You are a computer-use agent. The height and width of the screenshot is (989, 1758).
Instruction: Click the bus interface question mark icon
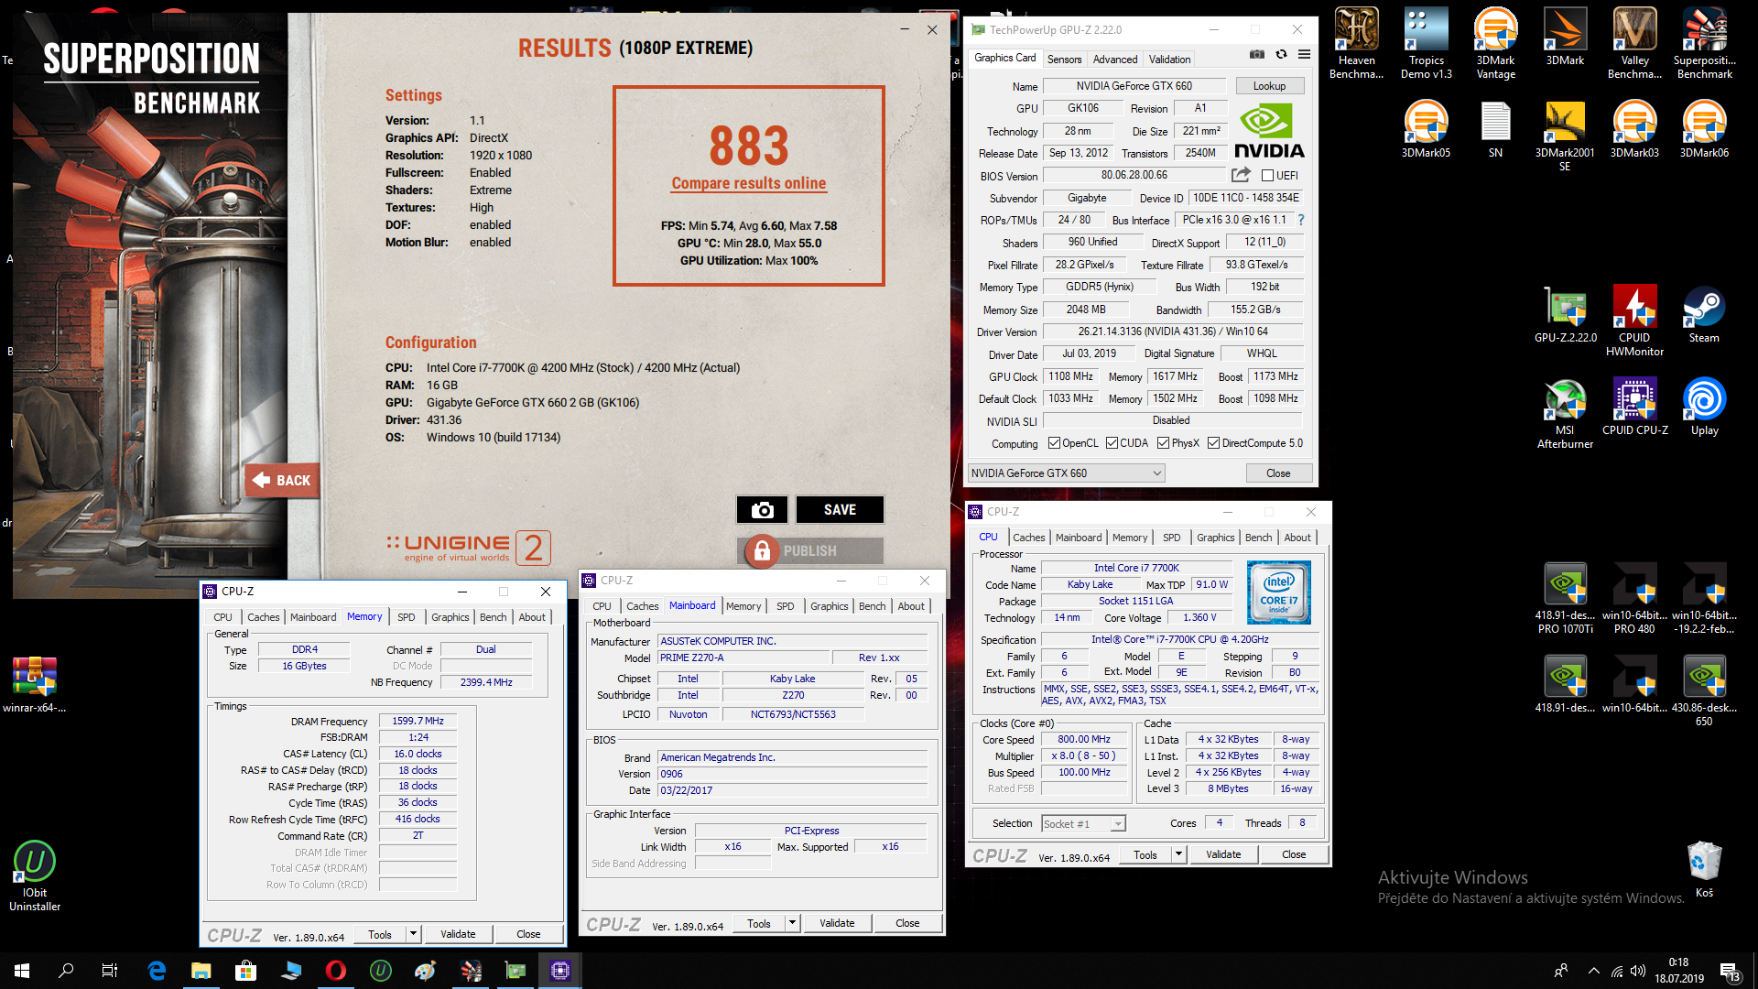(x=1300, y=220)
